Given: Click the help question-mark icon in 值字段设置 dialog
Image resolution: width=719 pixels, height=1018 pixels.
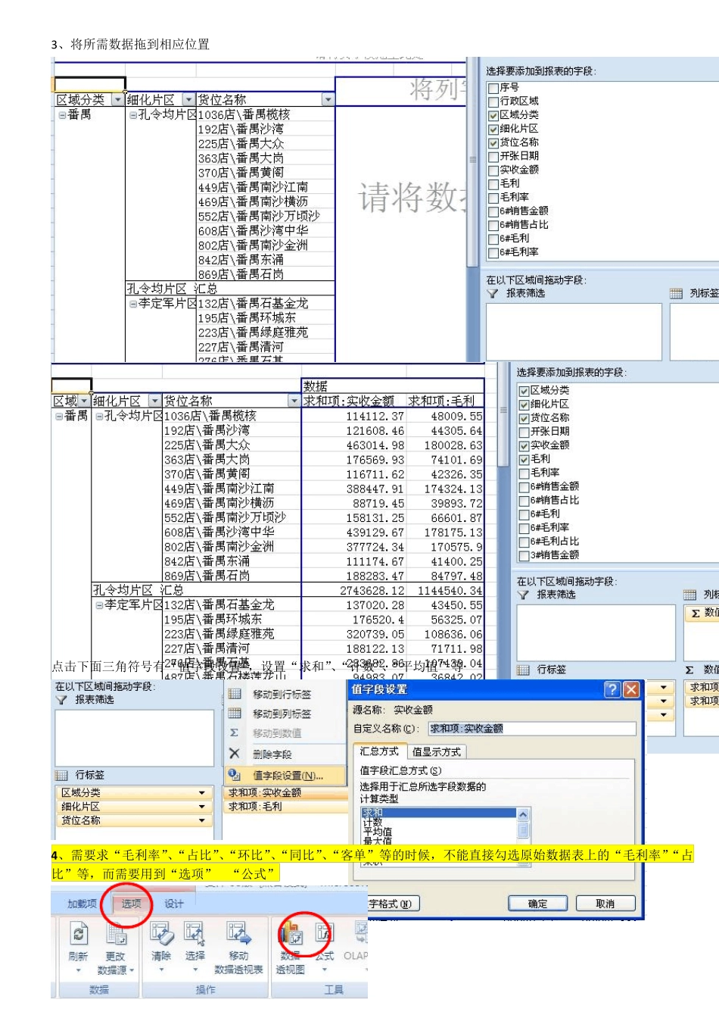Looking at the screenshot, I should [612, 689].
